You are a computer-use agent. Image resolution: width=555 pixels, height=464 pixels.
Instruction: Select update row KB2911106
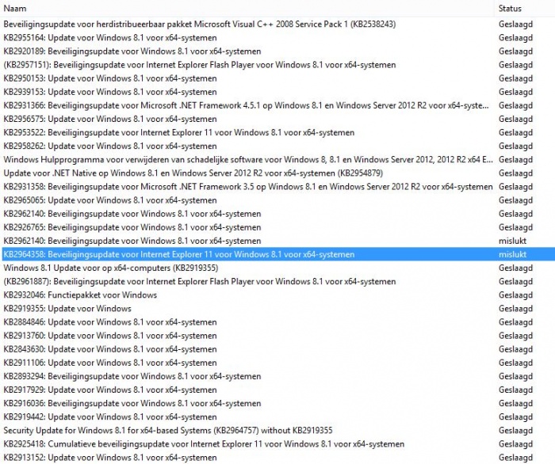[x=277, y=363]
